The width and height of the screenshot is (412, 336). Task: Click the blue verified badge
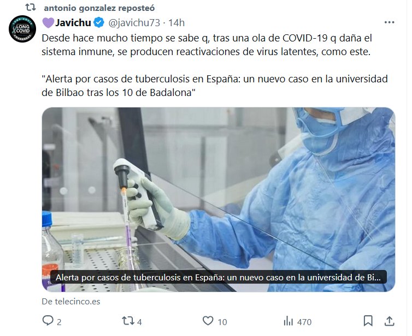[99, 22]
